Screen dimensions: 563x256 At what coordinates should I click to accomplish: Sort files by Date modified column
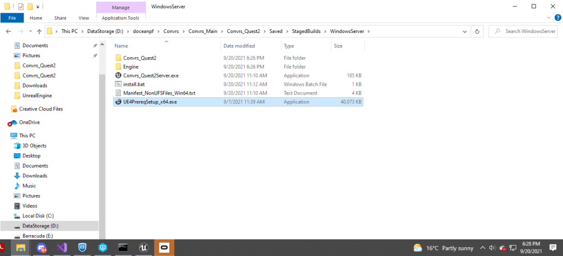[239, 46]
